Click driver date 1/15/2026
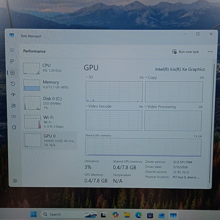220x220 pixels. pyautogui.click(x=180, y=167)
